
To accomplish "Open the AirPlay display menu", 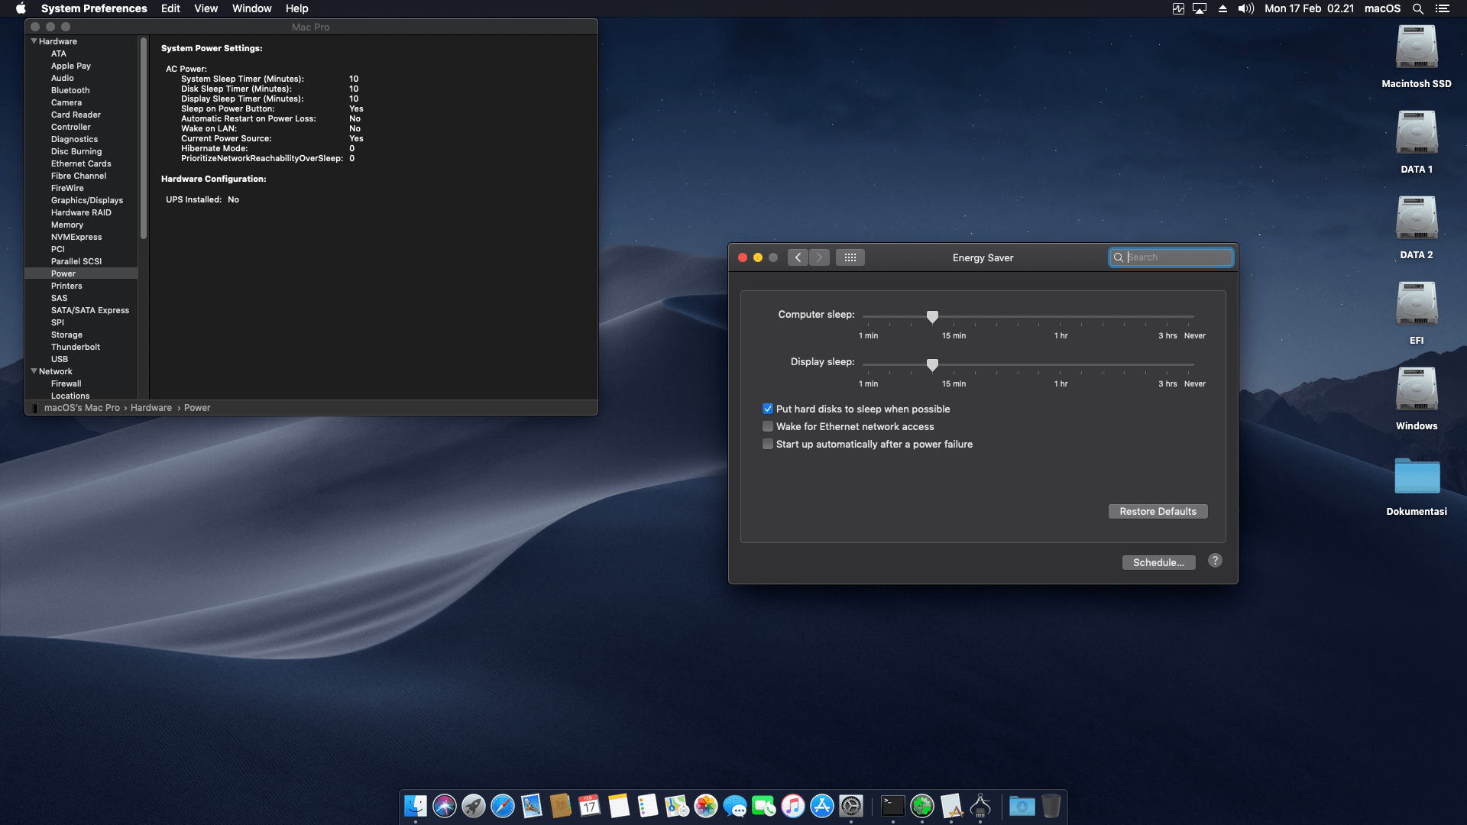I will point(1200,8).
